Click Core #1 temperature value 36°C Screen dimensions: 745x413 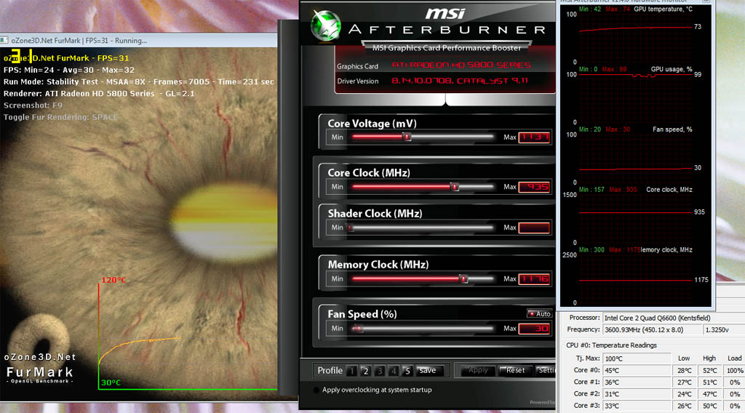[637, 382]
